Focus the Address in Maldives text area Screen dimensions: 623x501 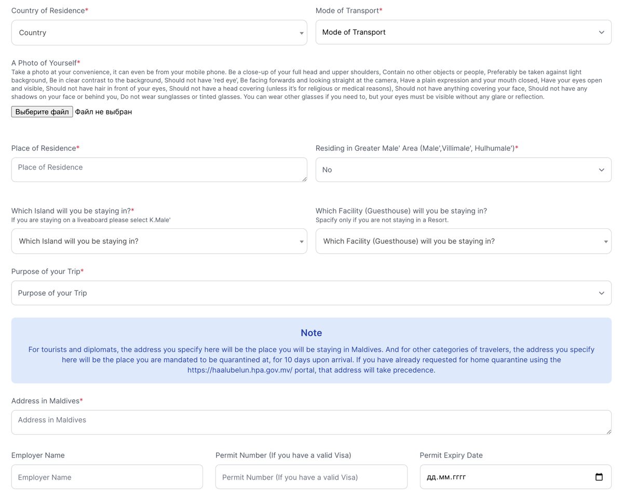311,422
